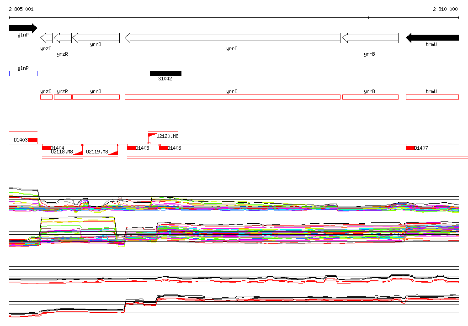Click the yrrD gene arrow
The width and height of the screenshot is (468, 326).
pos(96,38)
